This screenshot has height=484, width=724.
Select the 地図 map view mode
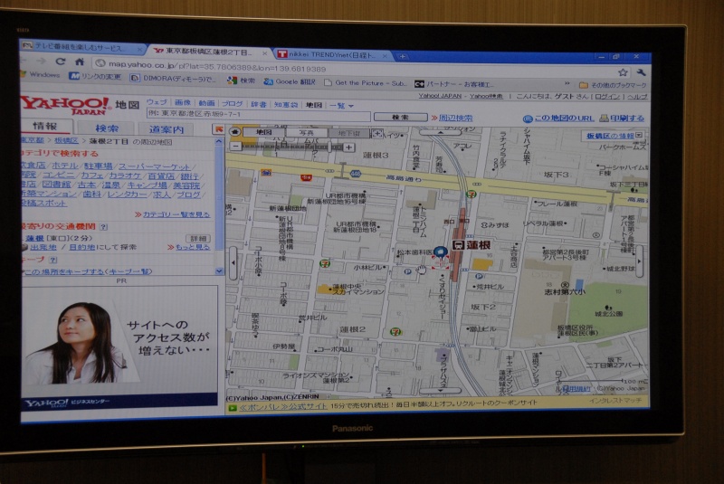pos(264,132)
